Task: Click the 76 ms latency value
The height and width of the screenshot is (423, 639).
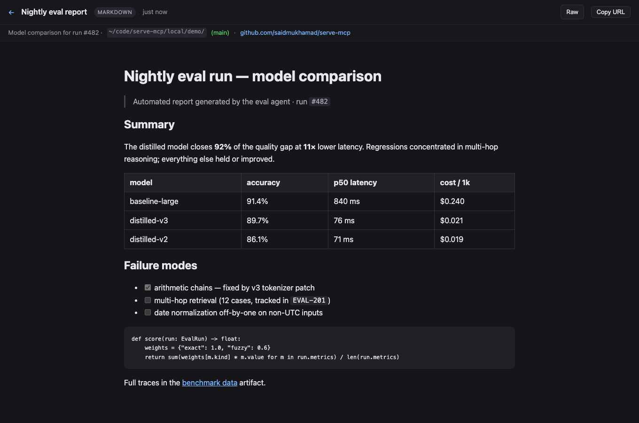Action: (x=344, y=220)
